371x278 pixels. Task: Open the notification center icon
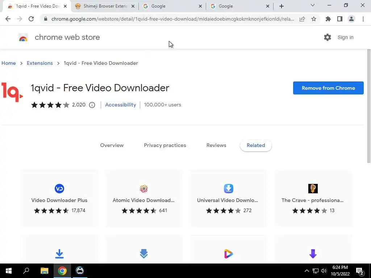click(360, 271)
